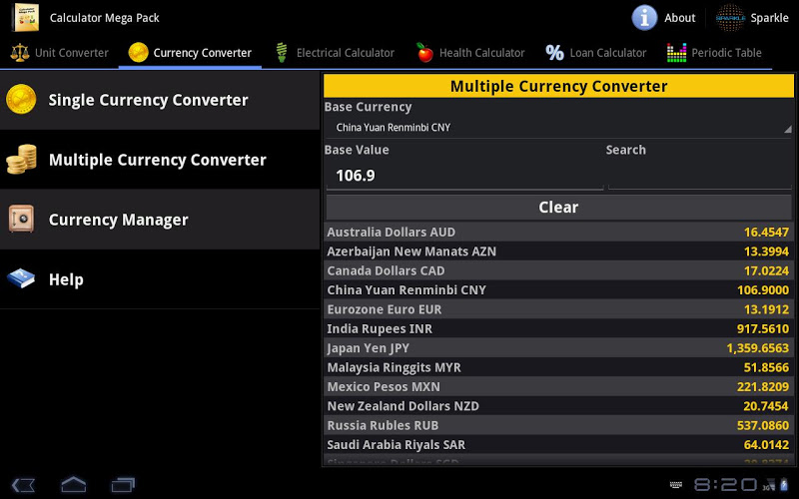
Task: Click the About label in the header
Action: coord(680,18)
